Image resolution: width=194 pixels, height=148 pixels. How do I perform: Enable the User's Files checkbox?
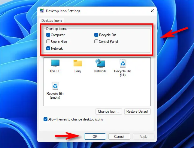pyautogui.click(x=48, y=41)
